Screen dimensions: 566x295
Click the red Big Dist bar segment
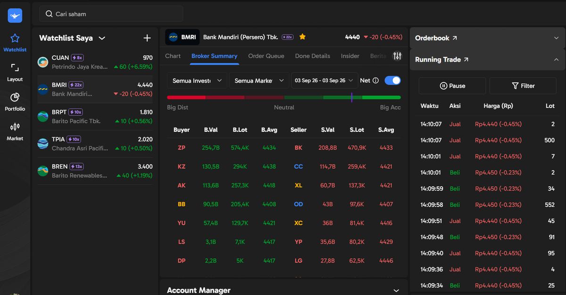(x=186, y=97)
